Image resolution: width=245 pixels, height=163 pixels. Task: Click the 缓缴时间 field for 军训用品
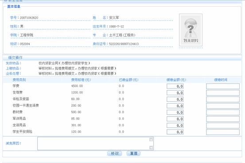click(x=223, y=119)
